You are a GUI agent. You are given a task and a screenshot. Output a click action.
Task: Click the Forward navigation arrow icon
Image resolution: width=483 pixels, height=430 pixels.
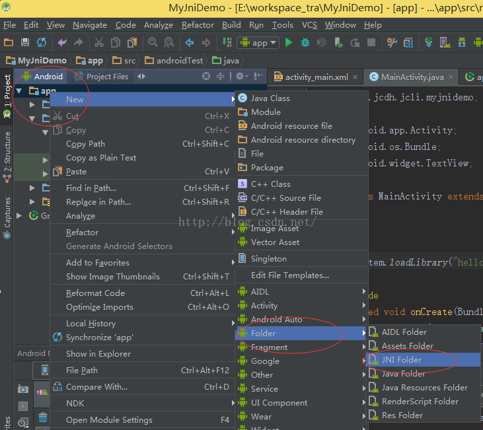pyautogui.click(x=206, y=42)
